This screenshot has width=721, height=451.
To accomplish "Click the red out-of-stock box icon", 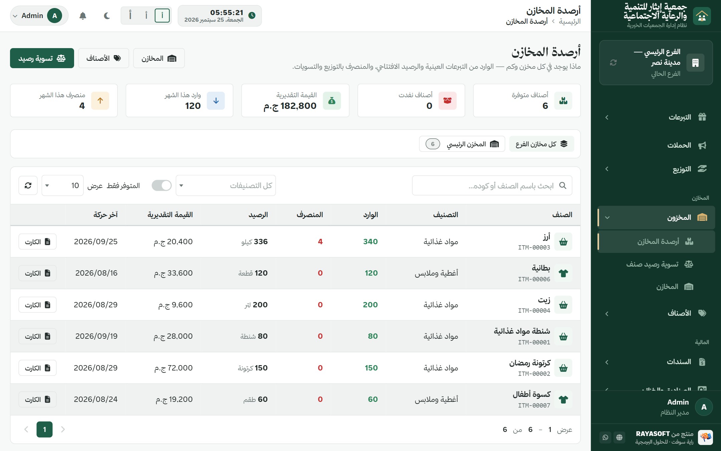I will pyautogui.click(x=447, y=101).
